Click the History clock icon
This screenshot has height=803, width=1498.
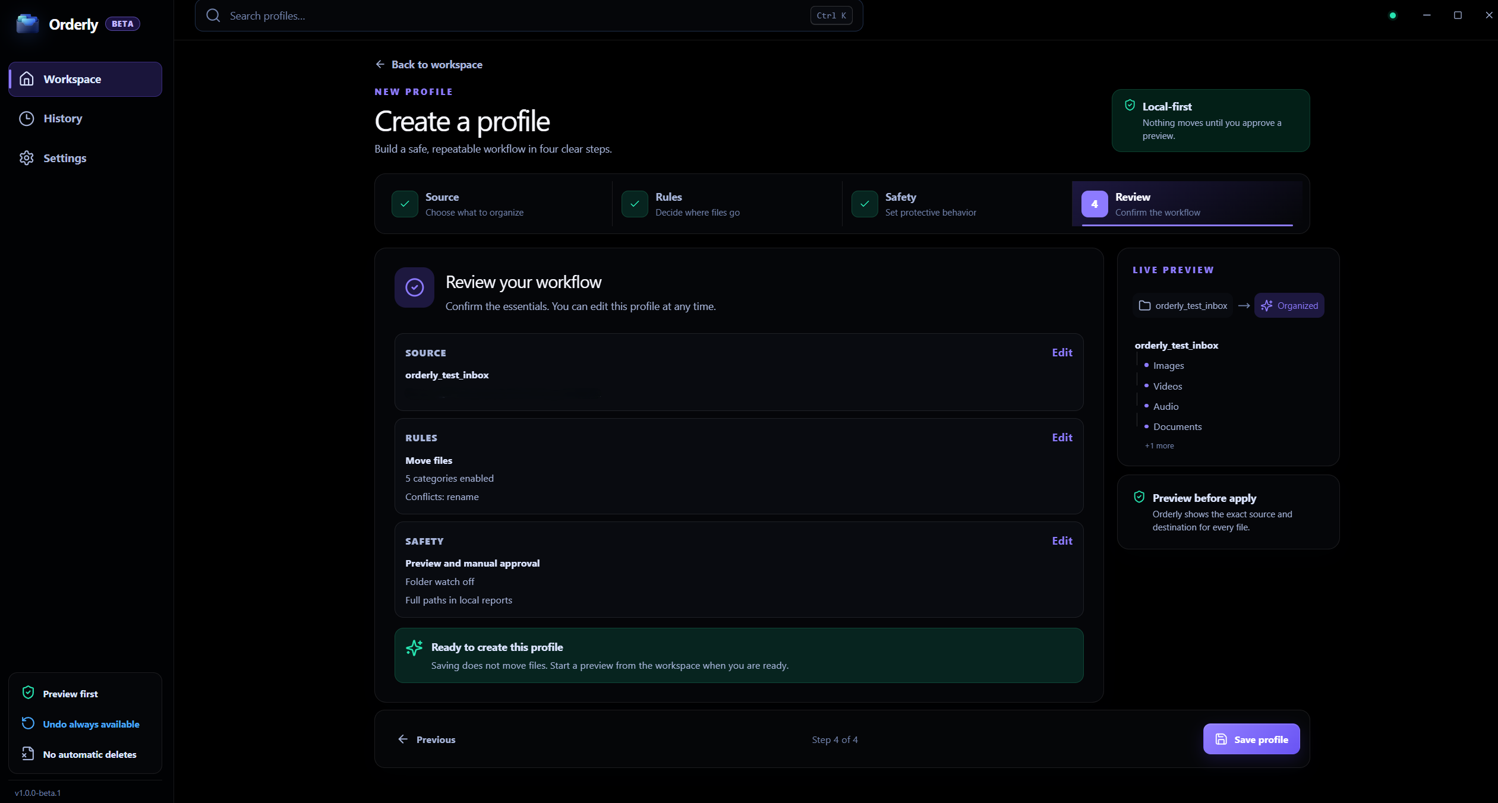pyautogui.click(x=27, y=118)
